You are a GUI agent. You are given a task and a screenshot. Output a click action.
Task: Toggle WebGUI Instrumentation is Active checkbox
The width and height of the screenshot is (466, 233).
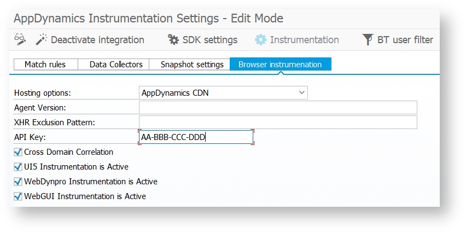[x=18, y=196]
